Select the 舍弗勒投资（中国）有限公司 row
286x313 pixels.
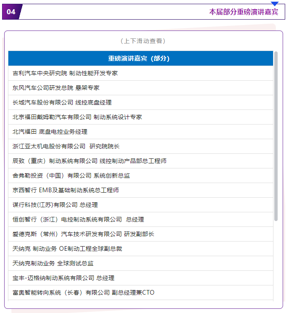71,176
